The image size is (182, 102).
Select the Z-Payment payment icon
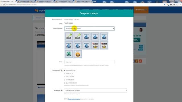pos(69,54)
